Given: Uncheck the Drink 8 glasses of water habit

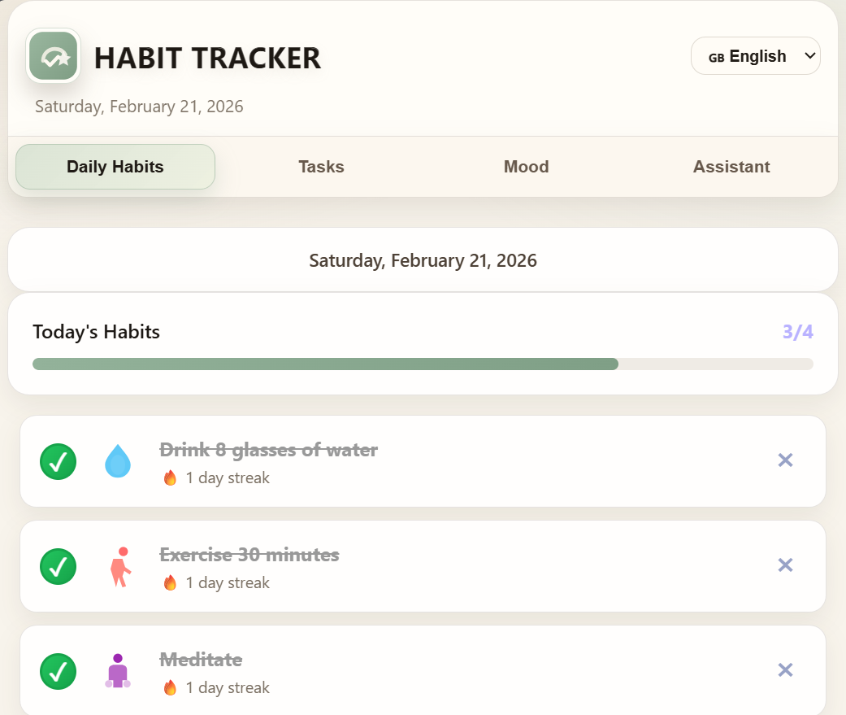Looking at the screenshot, I should [58, 461].
